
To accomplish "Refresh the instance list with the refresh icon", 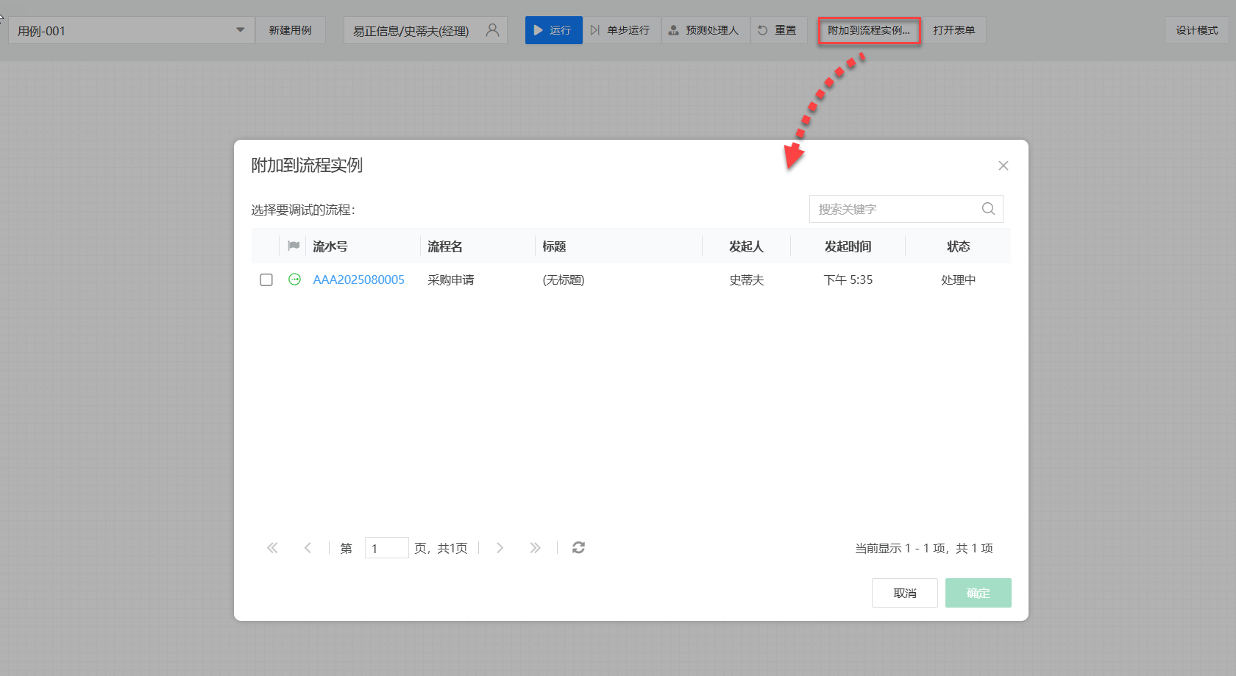I will (x=578, y=547).
